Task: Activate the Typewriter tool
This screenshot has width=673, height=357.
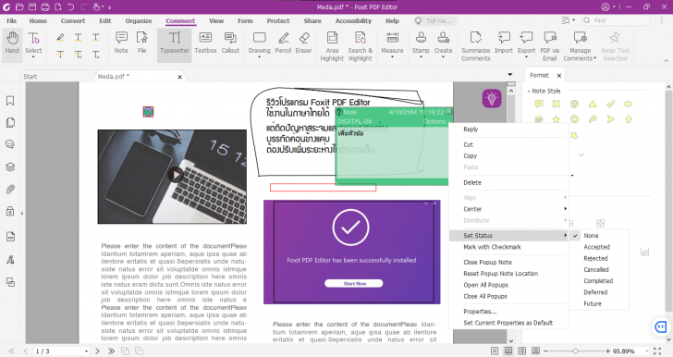Action: [x=174, y=43]
